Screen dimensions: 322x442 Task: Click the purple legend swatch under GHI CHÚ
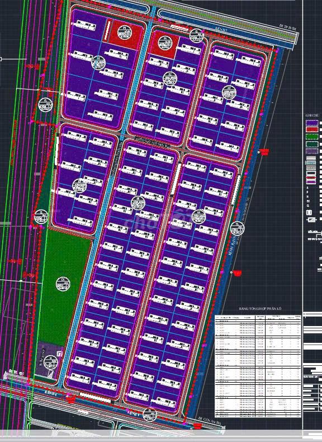click(x=312, y=123)
